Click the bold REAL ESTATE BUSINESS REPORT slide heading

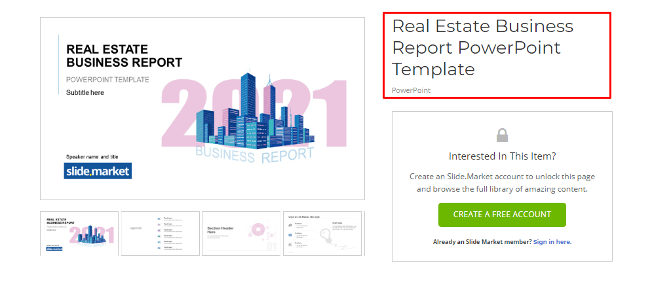click(125, 56)
